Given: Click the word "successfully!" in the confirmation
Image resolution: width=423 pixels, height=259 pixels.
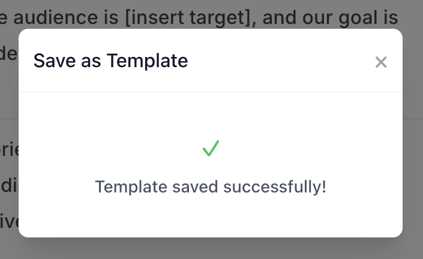Looking at the screenshot, I should click(275, 186).
